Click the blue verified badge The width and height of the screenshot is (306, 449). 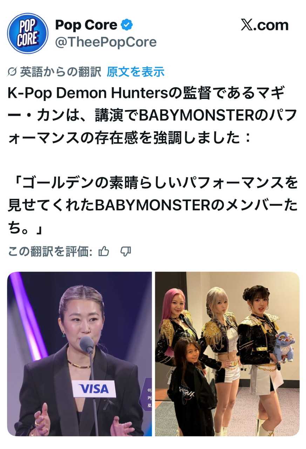(127, 25)
